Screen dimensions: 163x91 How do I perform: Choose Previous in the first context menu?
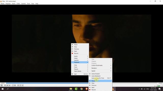[x=80, y=49]
